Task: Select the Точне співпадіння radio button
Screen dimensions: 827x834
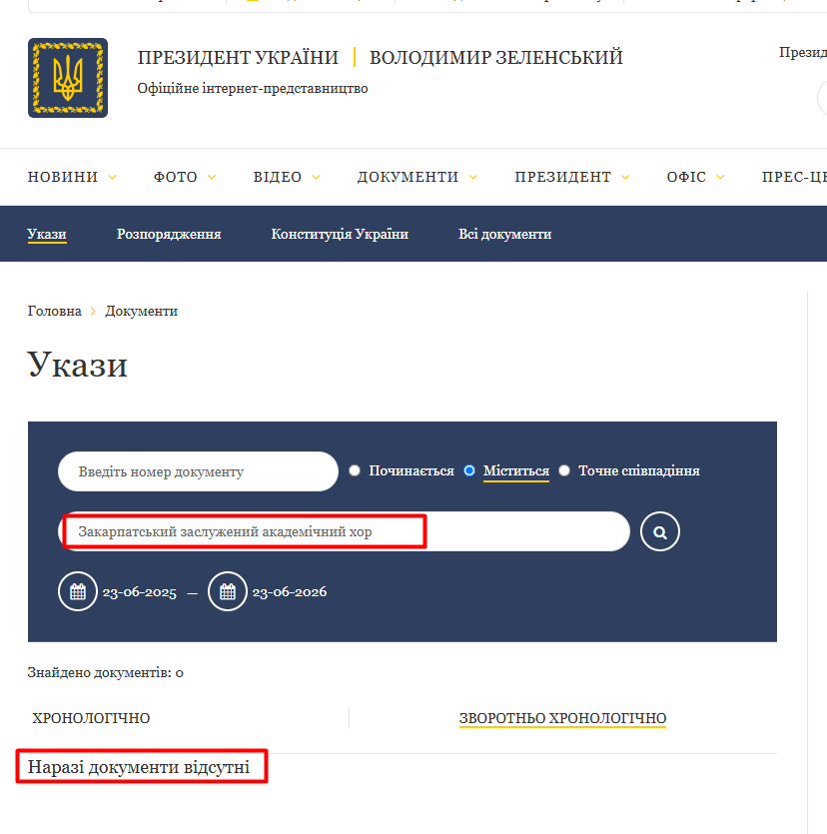Action: click(x=564, y=470)
